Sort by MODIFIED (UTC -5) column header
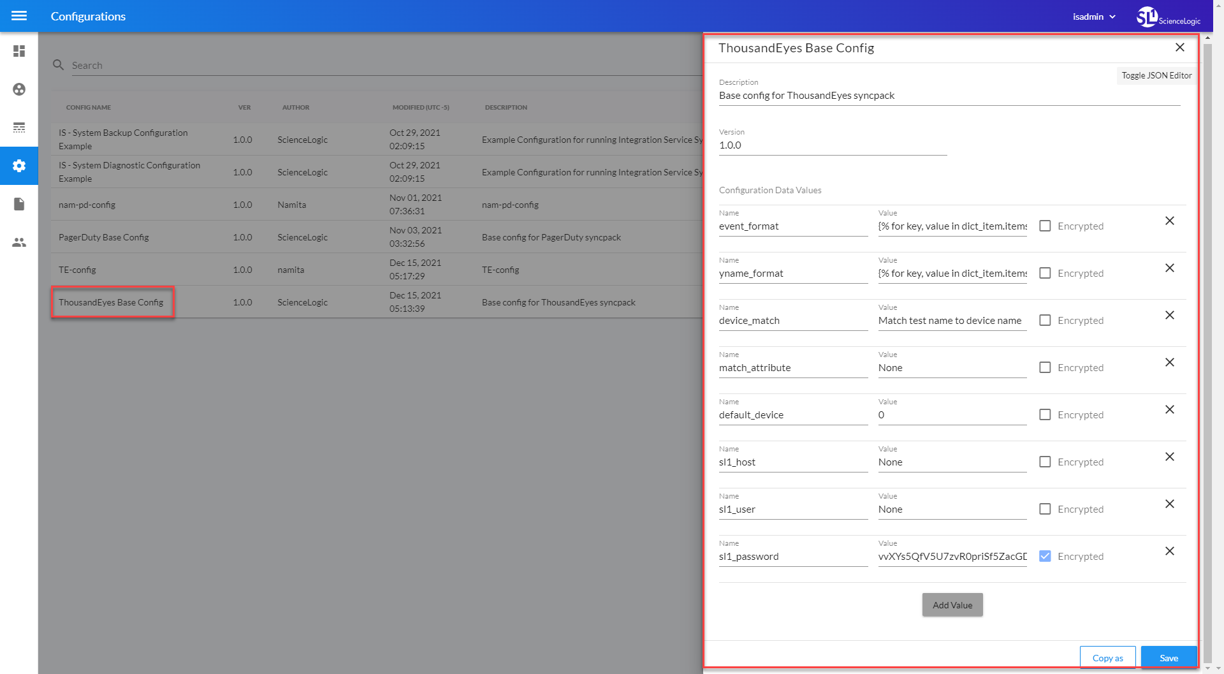 [421, 107]
